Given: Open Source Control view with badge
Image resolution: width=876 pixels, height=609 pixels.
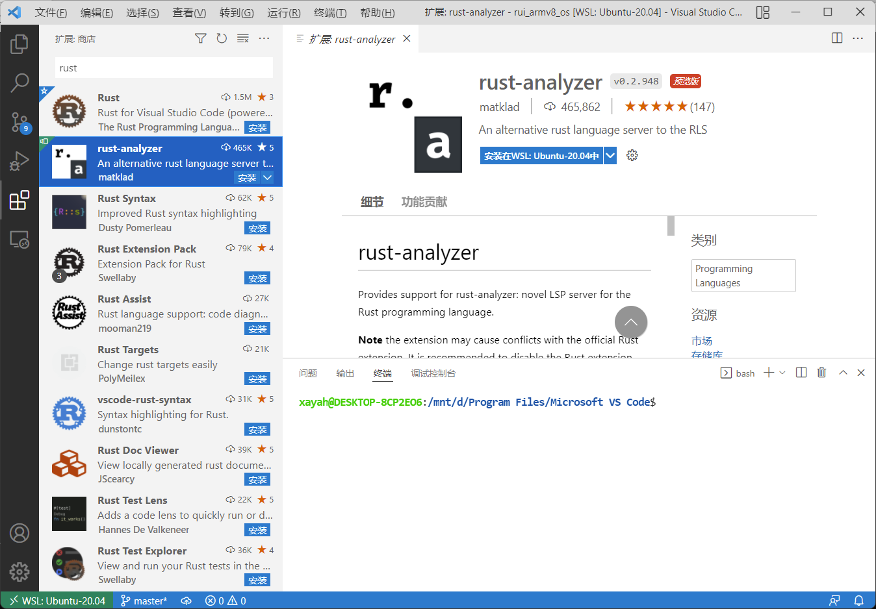Looking at the screenshot, I should (19, 122).
